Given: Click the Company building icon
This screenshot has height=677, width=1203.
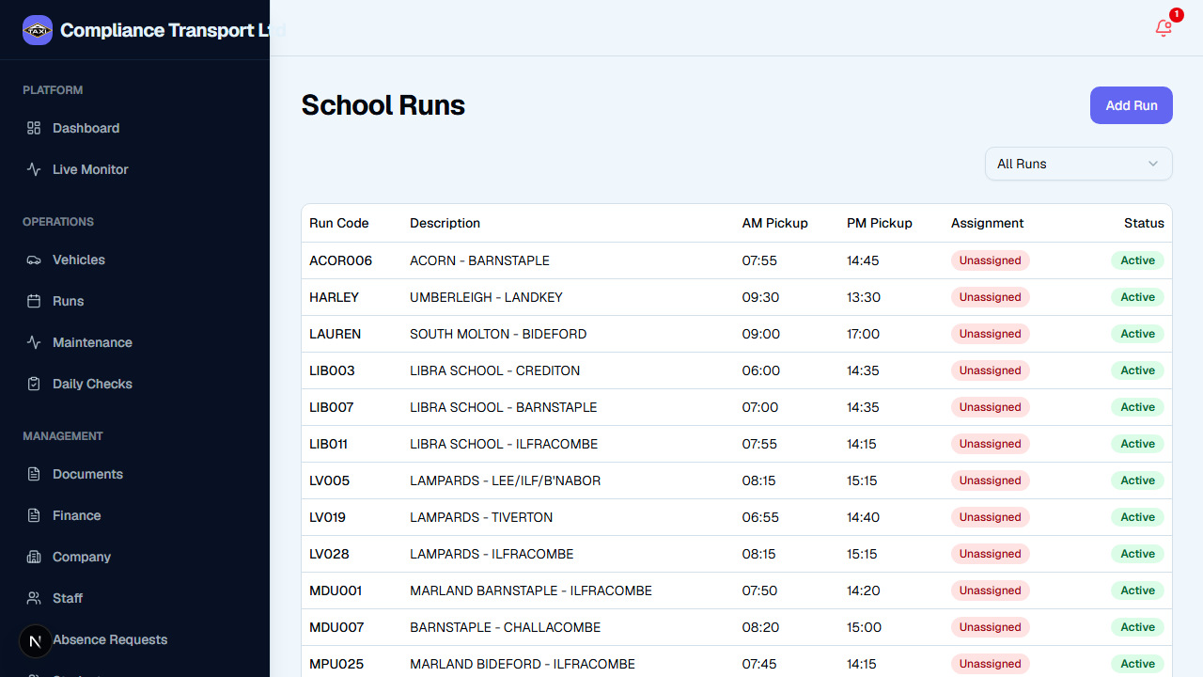Looking at the screenshot, I should click(34, 557).
